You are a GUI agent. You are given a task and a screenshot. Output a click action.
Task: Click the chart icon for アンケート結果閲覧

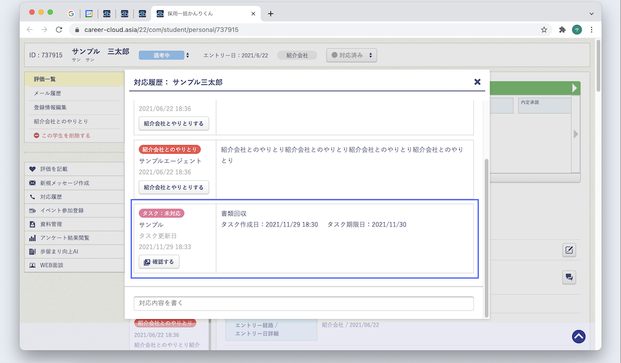32,238
